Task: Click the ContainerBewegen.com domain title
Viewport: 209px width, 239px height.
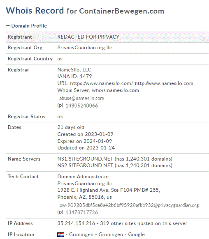Action: (121, 11)
